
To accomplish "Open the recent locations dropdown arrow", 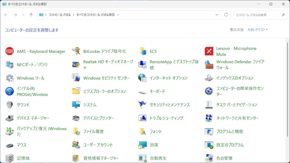I will tap(23, 15).
